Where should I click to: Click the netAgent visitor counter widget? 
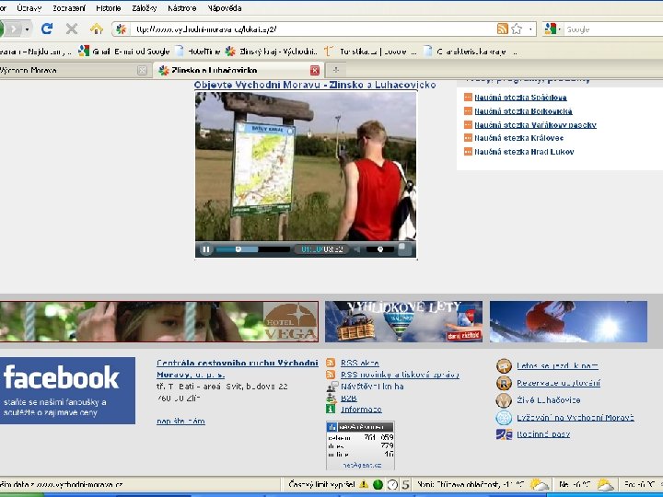360,445
